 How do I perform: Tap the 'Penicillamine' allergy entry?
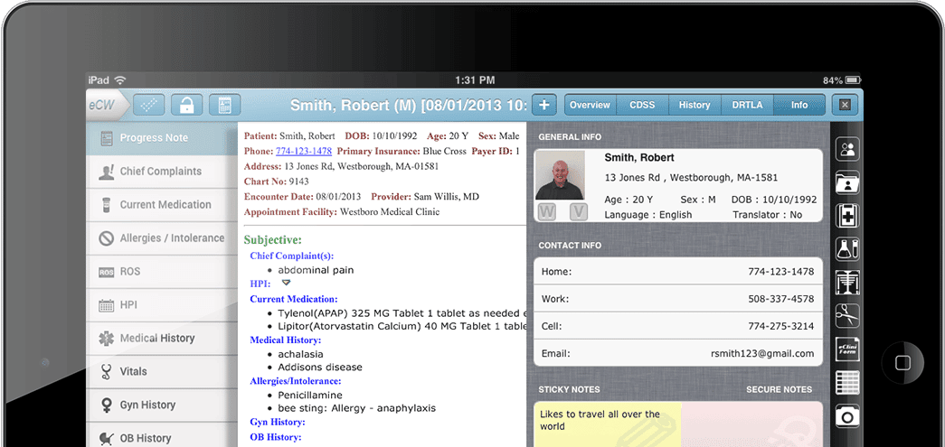click(310, 396)
